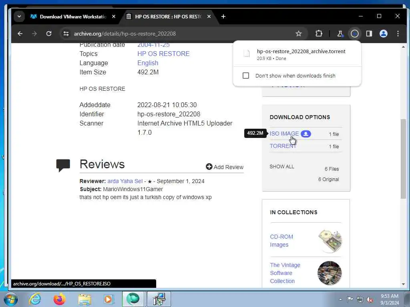Launch Internet Explorer from taskbar
The height and width of the screenshot is (307, 410).
(x=35, y=299)
